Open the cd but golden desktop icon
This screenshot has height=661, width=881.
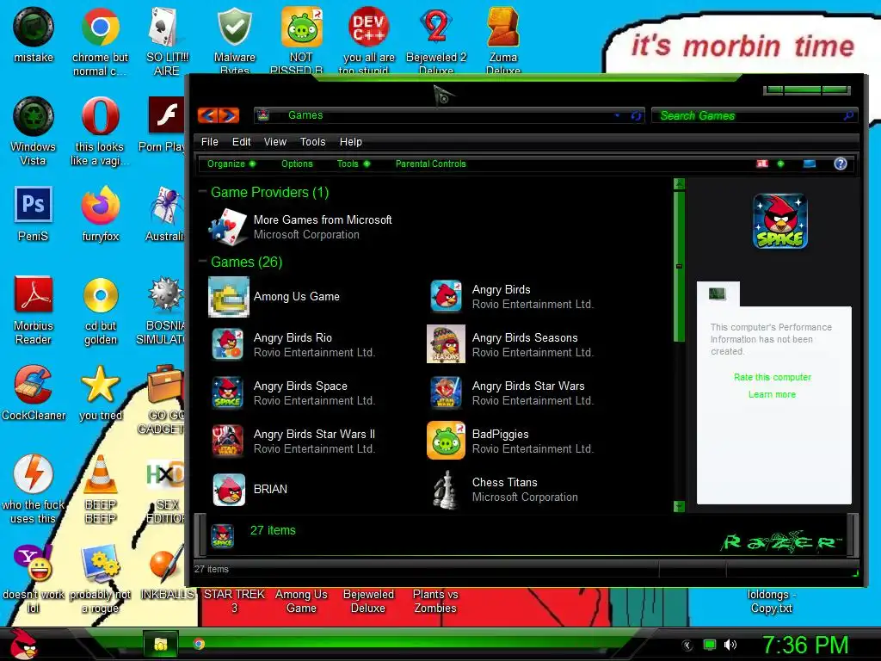101,295
